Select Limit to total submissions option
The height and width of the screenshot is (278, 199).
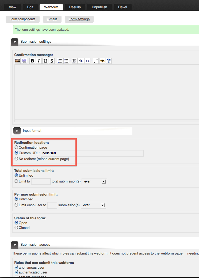(16, 181)
